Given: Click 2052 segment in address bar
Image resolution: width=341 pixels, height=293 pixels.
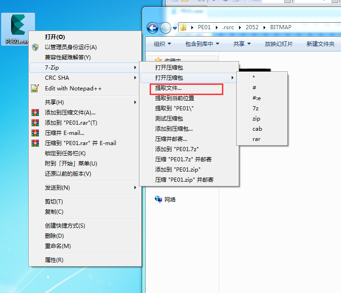Looking at the screenshot, I should (x=252, y=27).
